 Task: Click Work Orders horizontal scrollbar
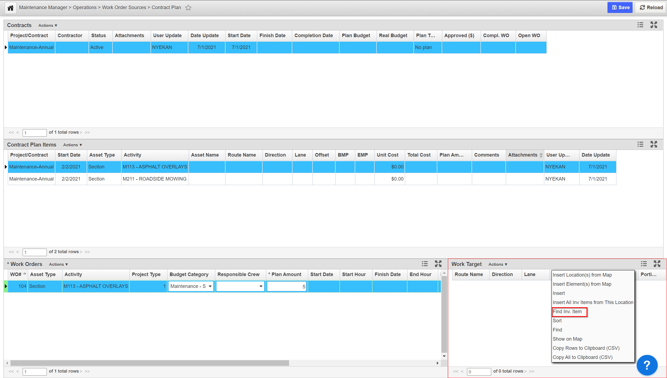[x=149, y=363]
